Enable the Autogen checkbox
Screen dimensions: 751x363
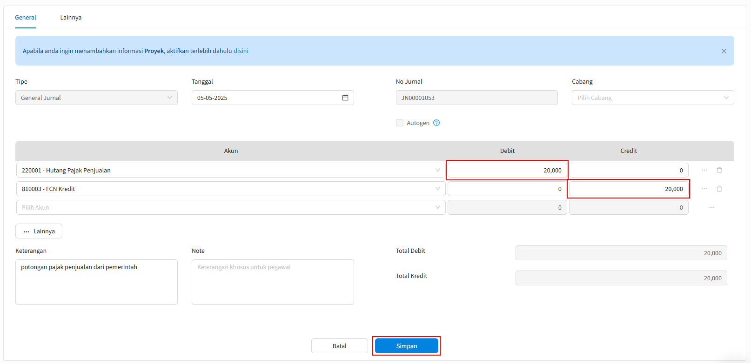click(400, 123)
